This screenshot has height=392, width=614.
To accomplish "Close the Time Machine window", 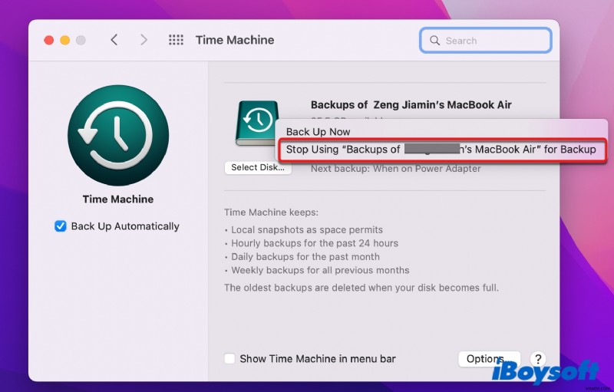I will 49,40.
